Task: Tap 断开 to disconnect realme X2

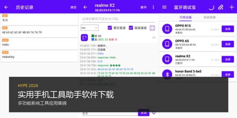Action: 144,7
